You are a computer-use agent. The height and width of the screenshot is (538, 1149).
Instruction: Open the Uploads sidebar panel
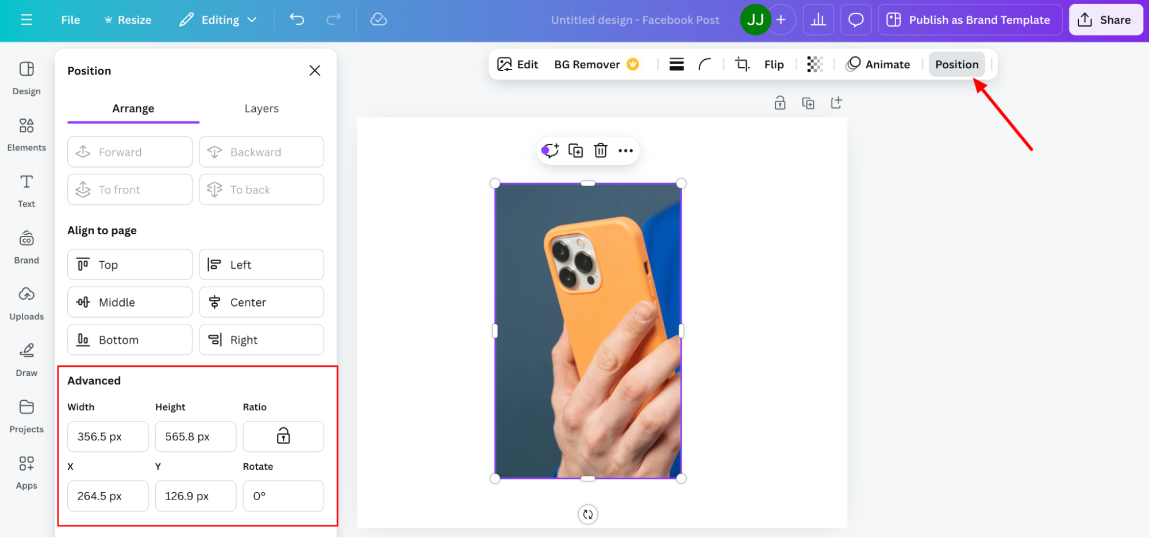pos(26,303)
